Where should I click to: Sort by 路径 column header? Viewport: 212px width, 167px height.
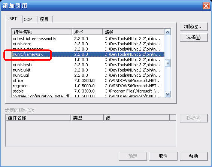(x=133, y=32)
